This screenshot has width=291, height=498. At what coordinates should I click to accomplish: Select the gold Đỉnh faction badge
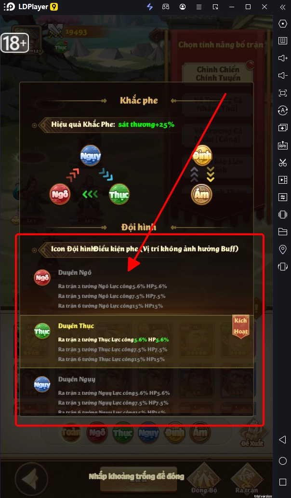[202, 155]
